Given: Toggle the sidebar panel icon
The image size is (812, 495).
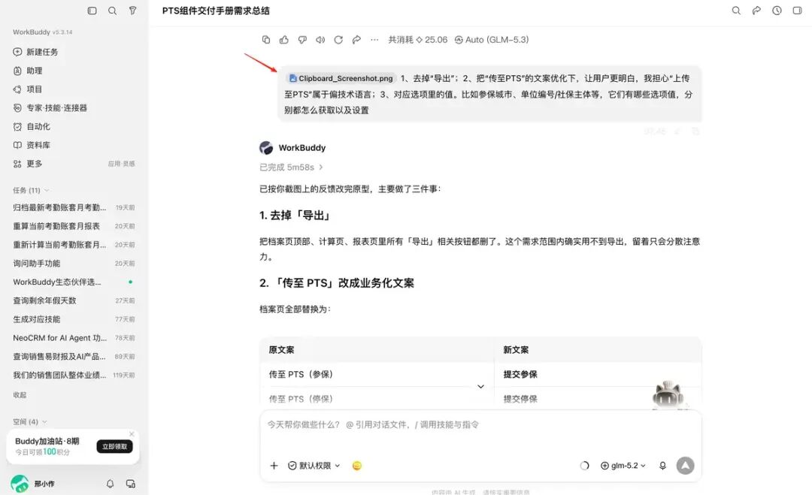Looking at the screenshot, I should [92, 11].
